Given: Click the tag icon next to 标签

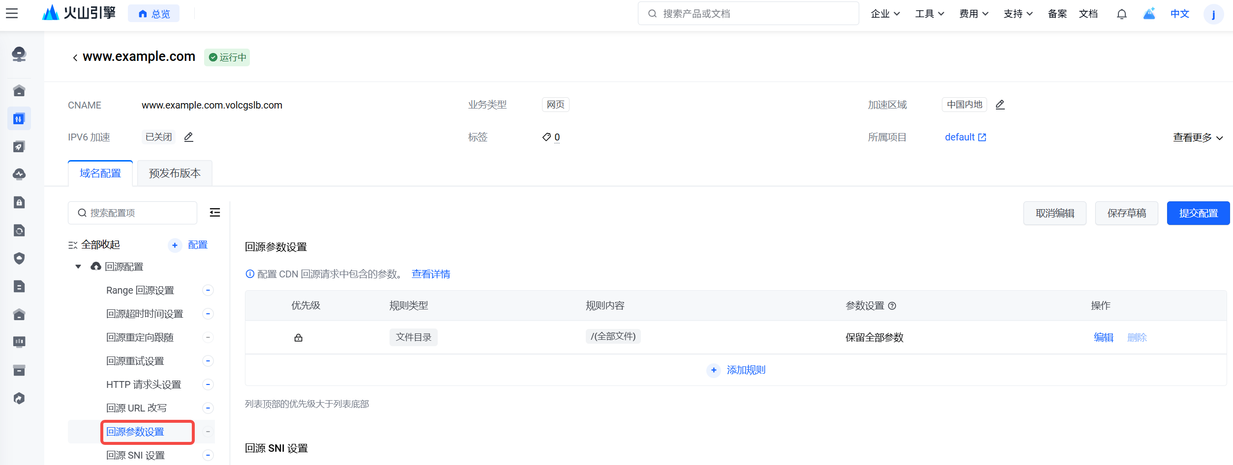Looking at the screenshot, I should pos(546,137).
